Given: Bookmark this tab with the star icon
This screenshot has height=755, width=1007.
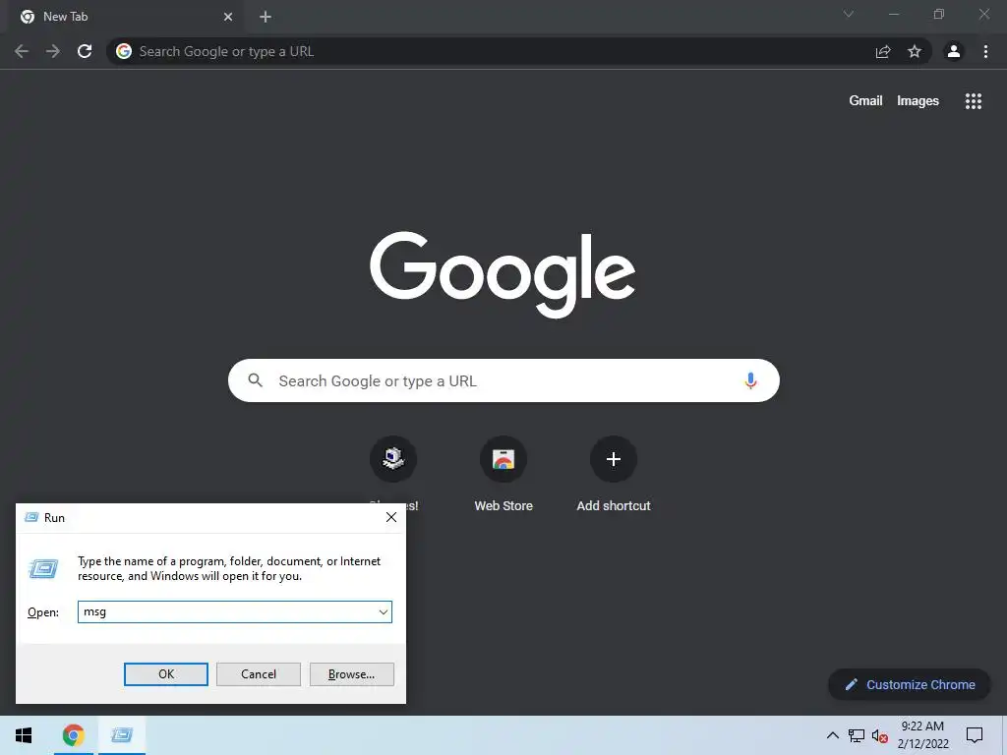Looking at the screenshot, I should coord(915,51).
